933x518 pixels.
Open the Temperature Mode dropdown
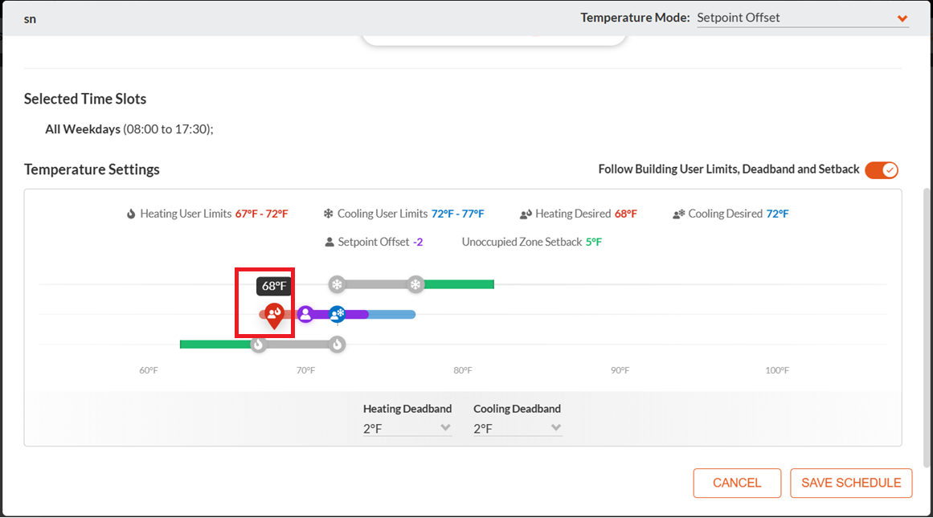[803, 18]
